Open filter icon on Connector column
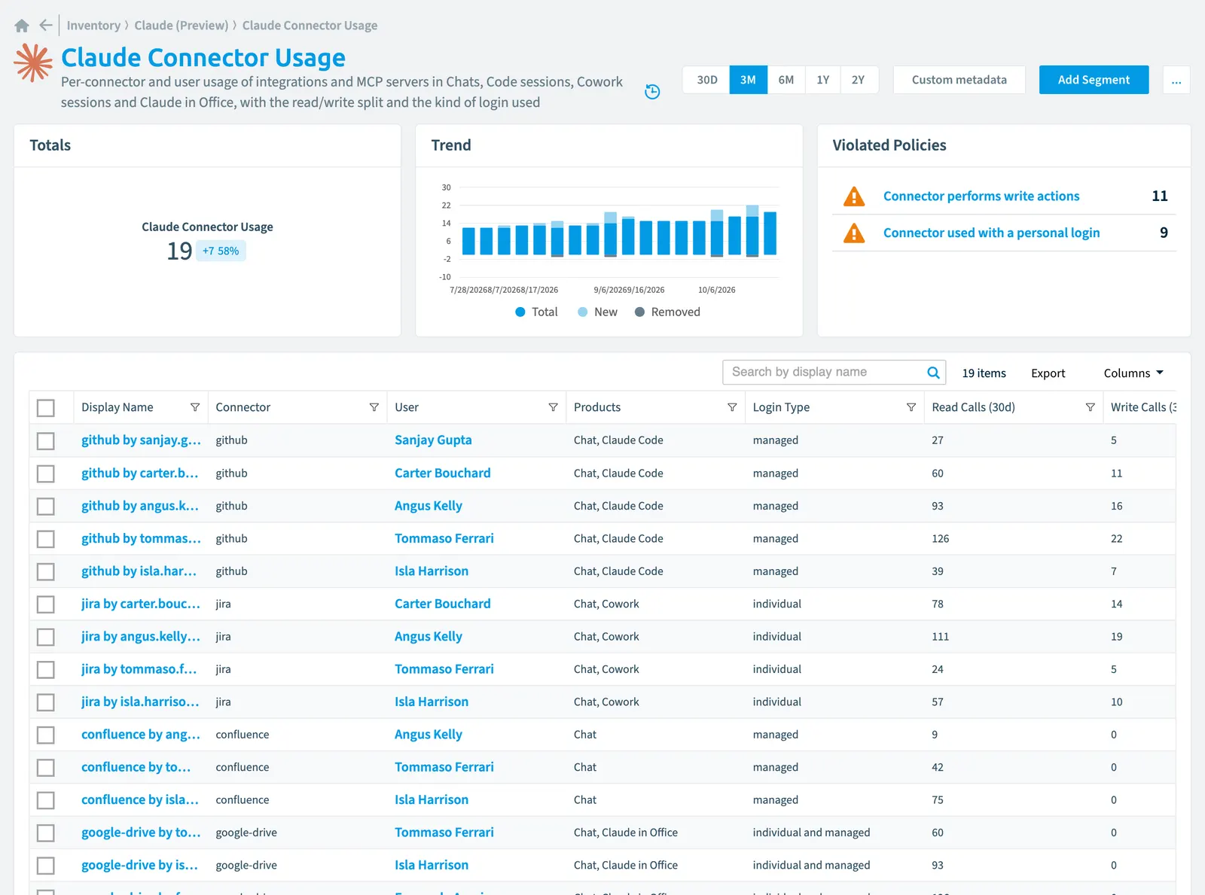Viewport: 1205px width, 895px height. coord(374,407)
